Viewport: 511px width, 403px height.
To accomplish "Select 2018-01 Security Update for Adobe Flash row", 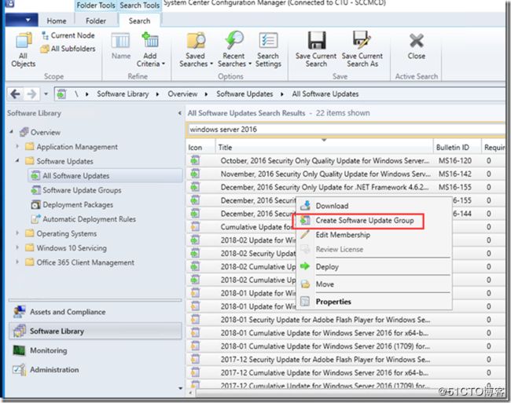I will pos(345,320).
